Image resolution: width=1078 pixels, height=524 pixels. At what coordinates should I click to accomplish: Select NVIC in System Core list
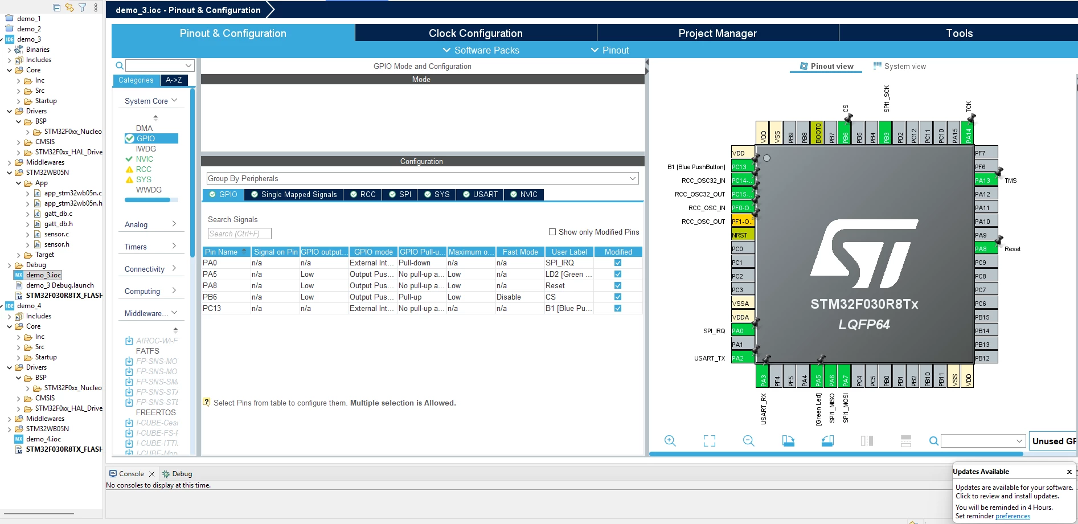point(144,159)
